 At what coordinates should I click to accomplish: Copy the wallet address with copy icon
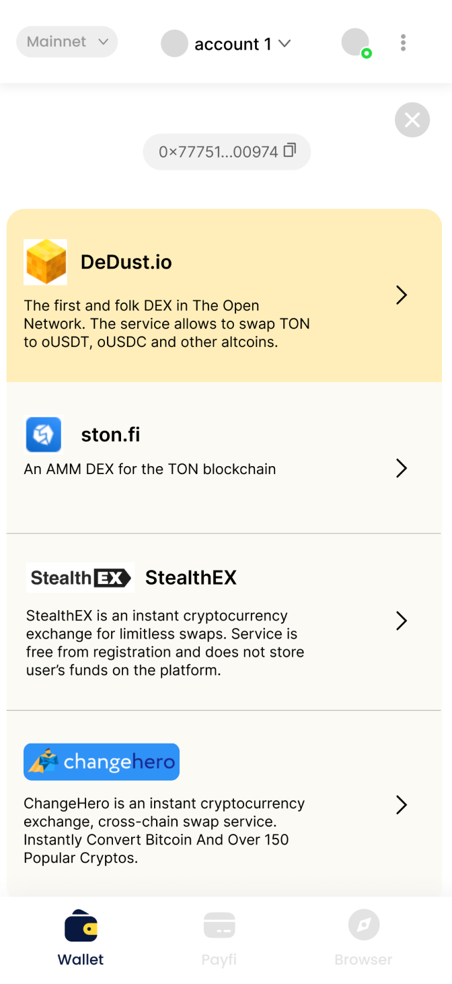point(290,151)
